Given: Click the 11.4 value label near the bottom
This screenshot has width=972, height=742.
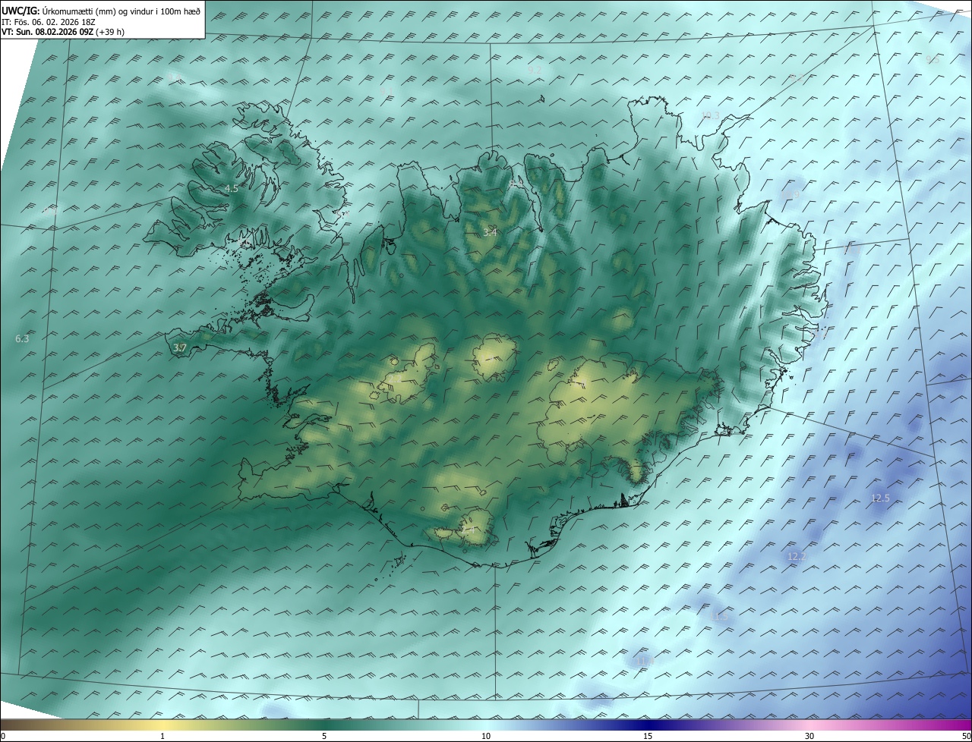Looking at the screenshot, I should (645, 661).
